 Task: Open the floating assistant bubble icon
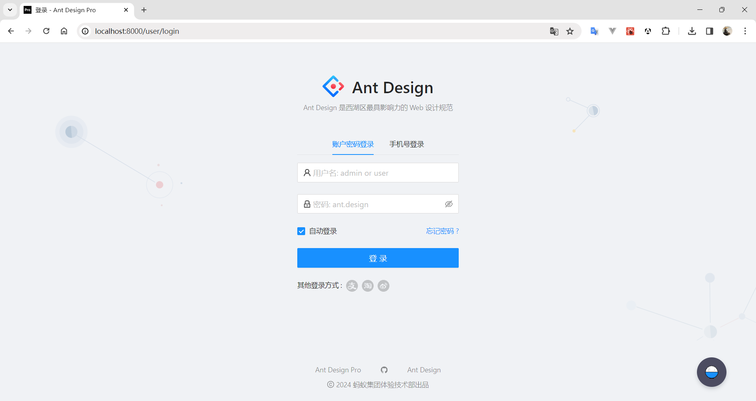(x=712, y=372)
